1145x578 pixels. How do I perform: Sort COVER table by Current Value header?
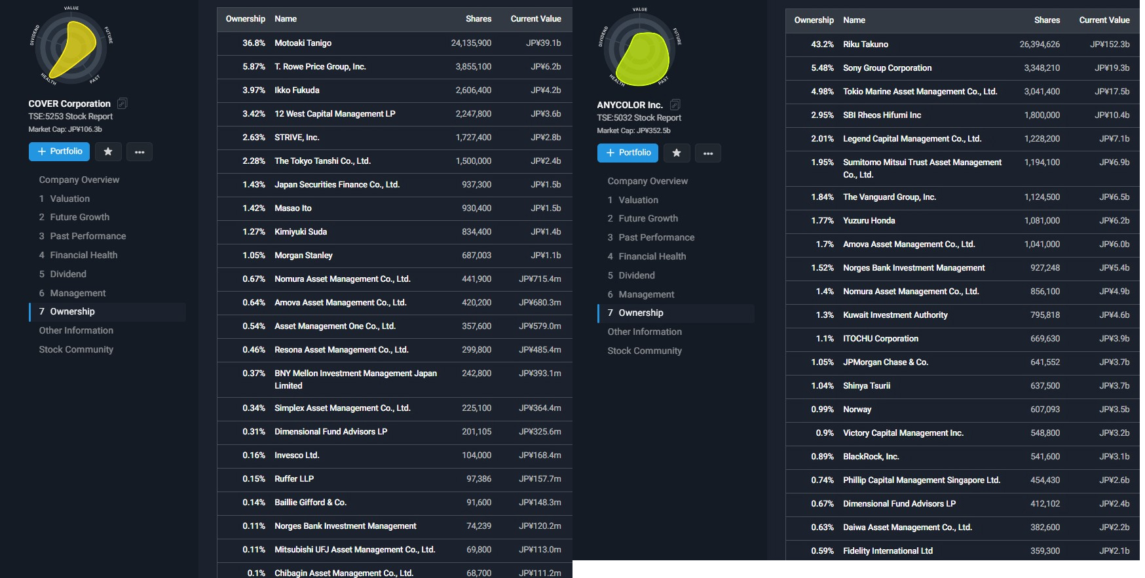pyautogui.click(x=536, y=19)
